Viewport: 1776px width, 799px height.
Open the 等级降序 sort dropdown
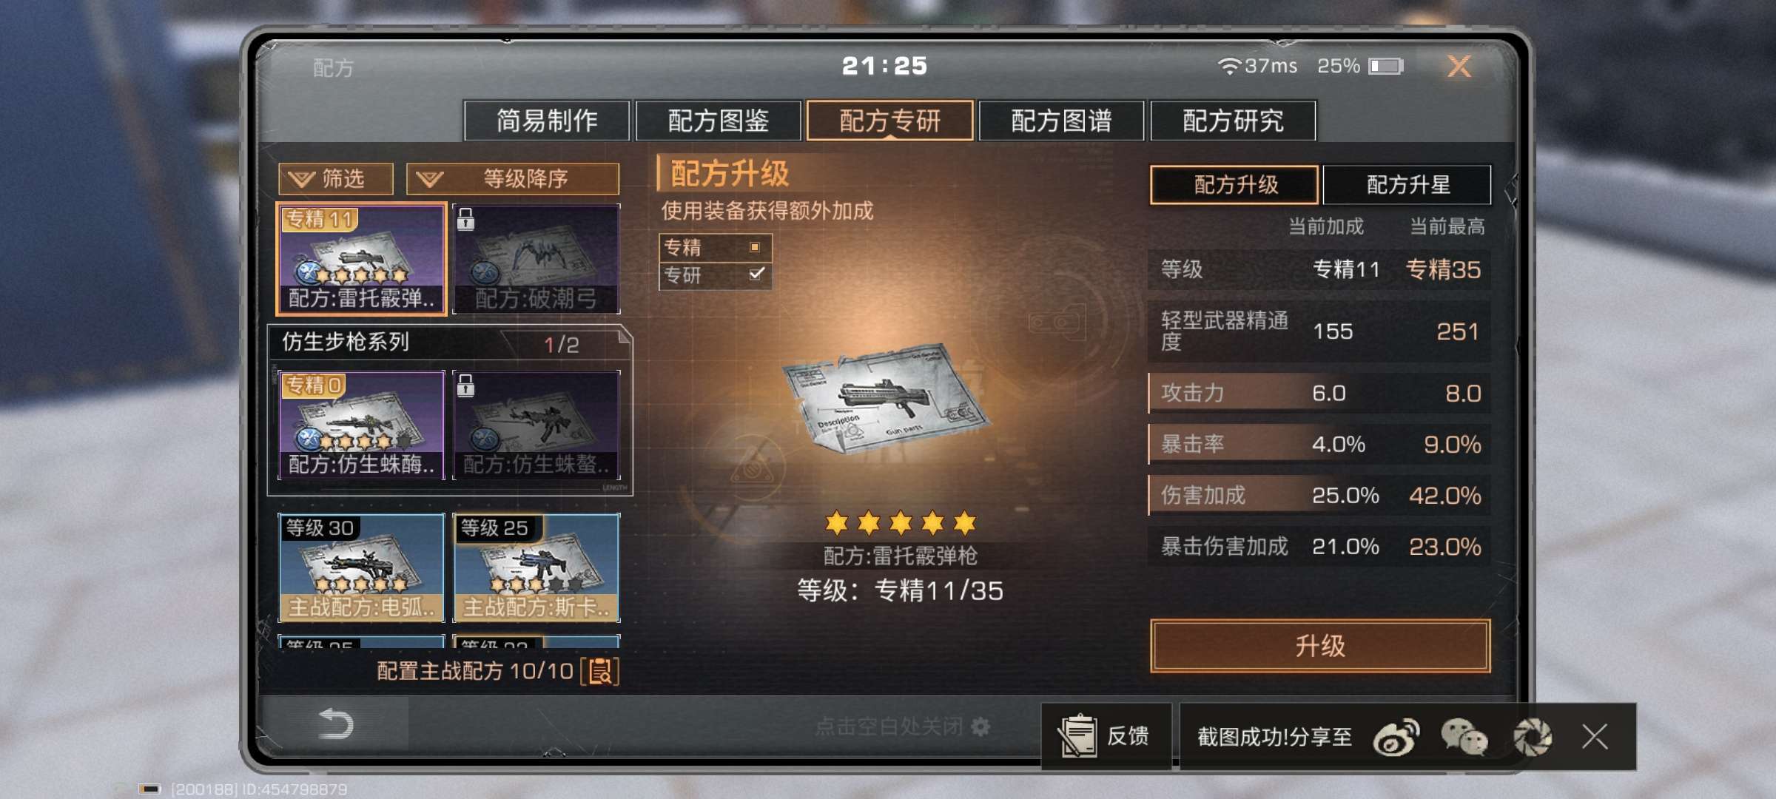click(513, 179)
